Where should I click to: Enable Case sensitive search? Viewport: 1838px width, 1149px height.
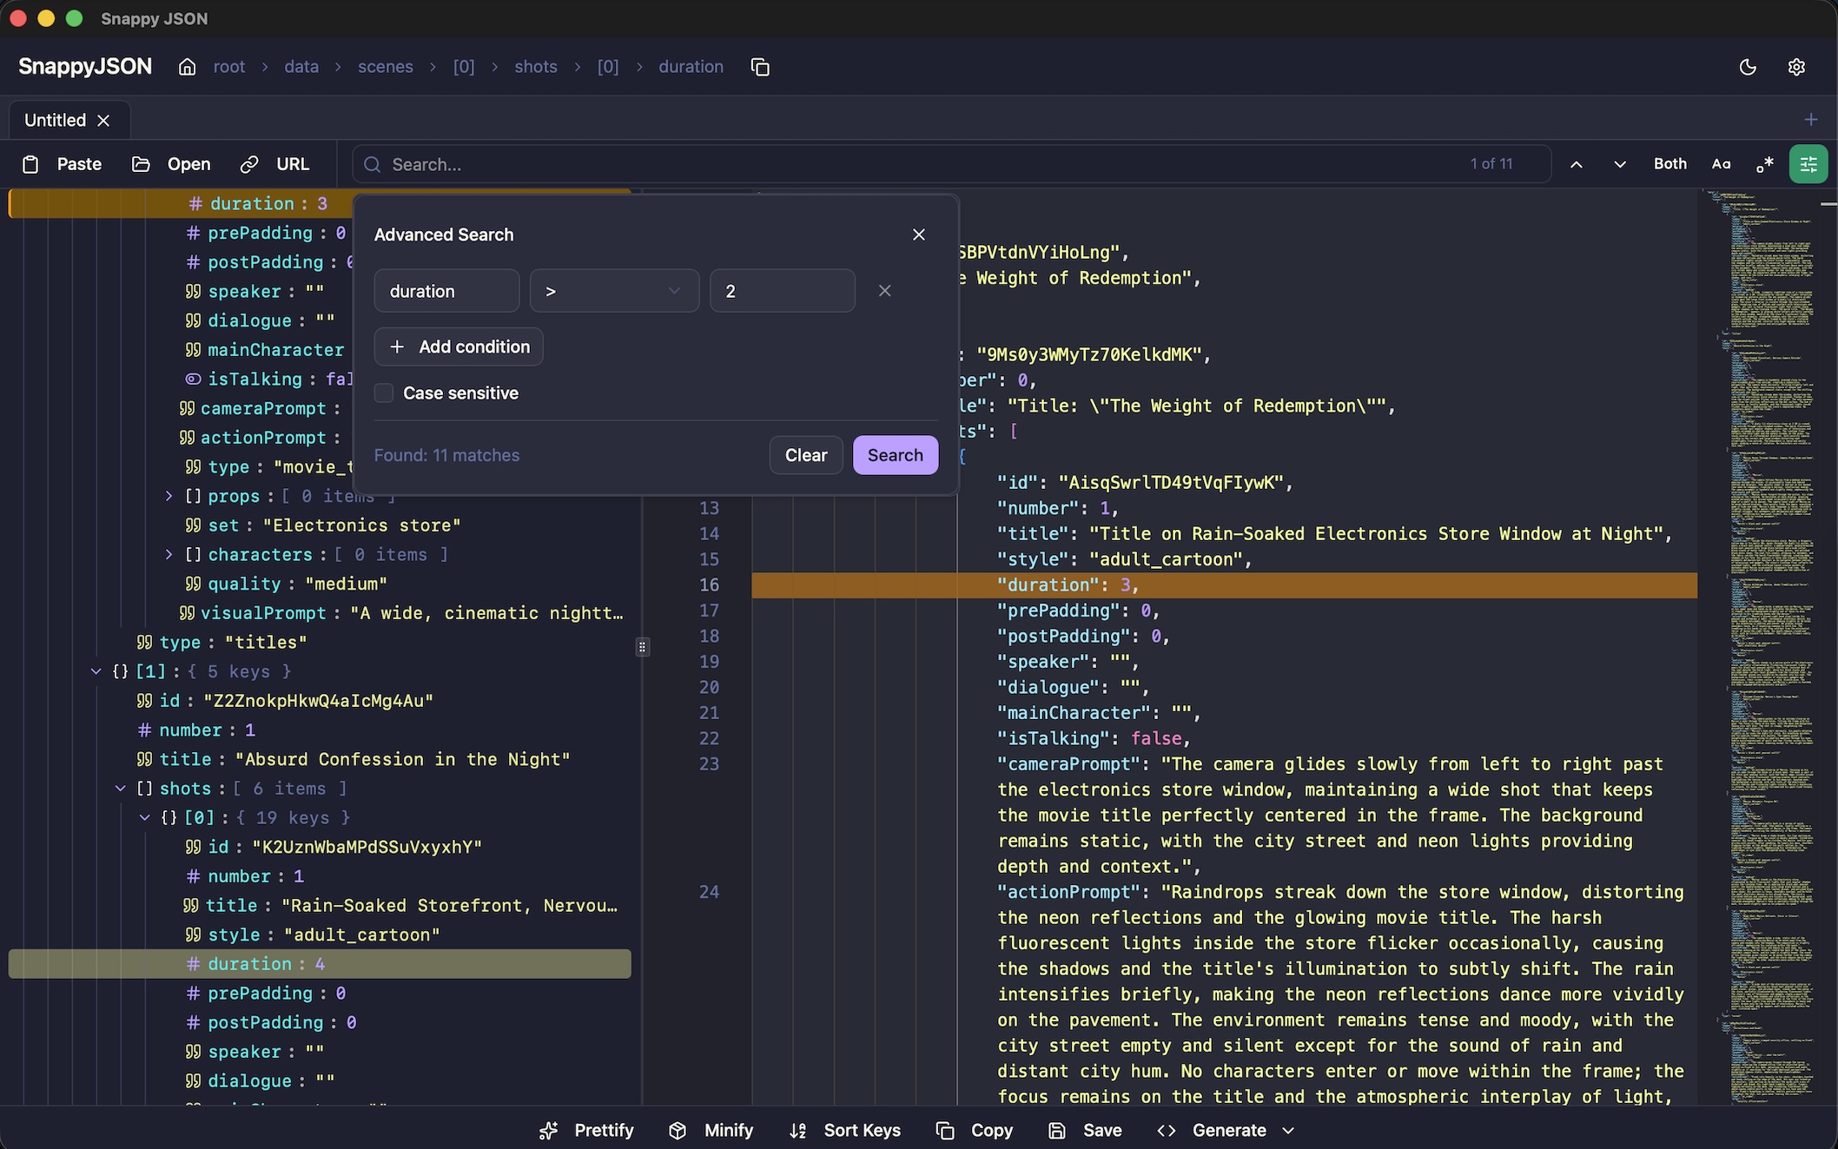point(383,393)
